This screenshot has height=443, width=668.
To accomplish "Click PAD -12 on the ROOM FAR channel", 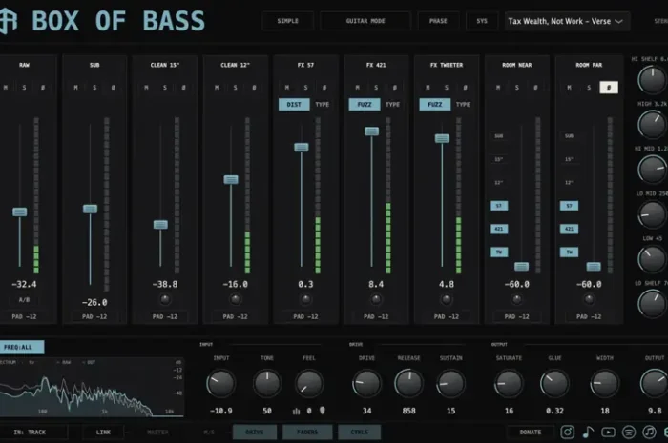I will tap(589, 316).
